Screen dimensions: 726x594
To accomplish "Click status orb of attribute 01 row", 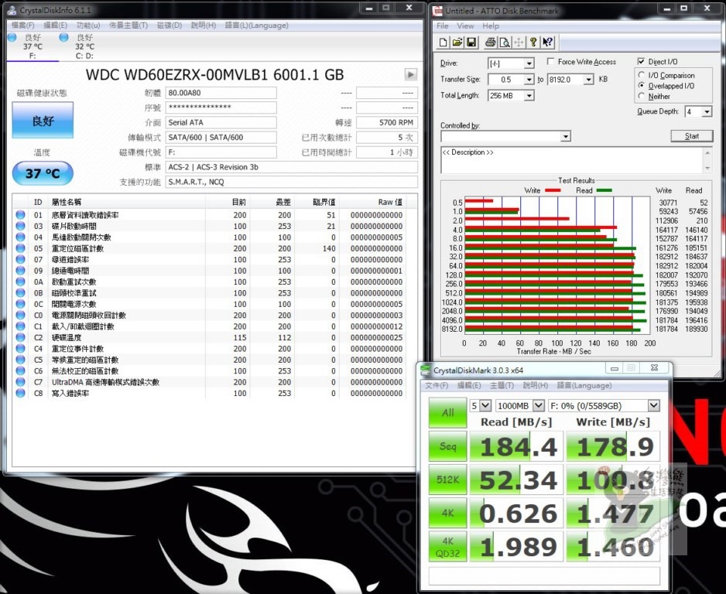I will tap(20, 215).
